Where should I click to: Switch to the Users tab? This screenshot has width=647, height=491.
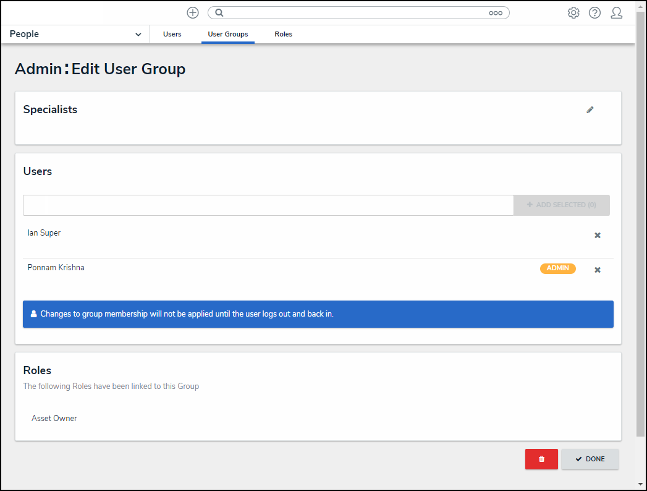pos(172,35)
